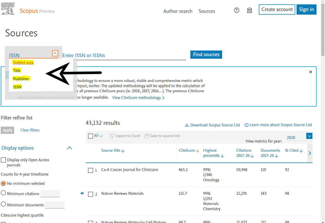Click the Export to Excel icon
Screen dimensions: 325x223
pyautogui.click(x=112, y=136)
